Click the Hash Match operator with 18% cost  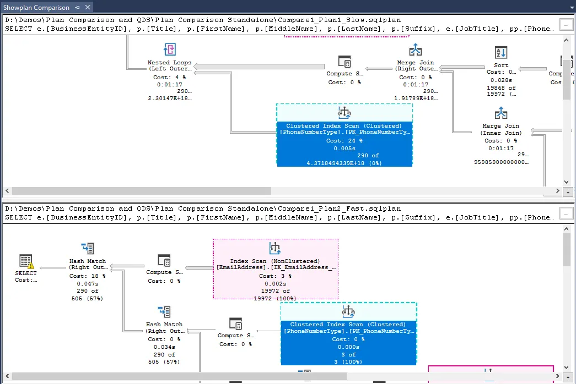(x=88, y=248)
